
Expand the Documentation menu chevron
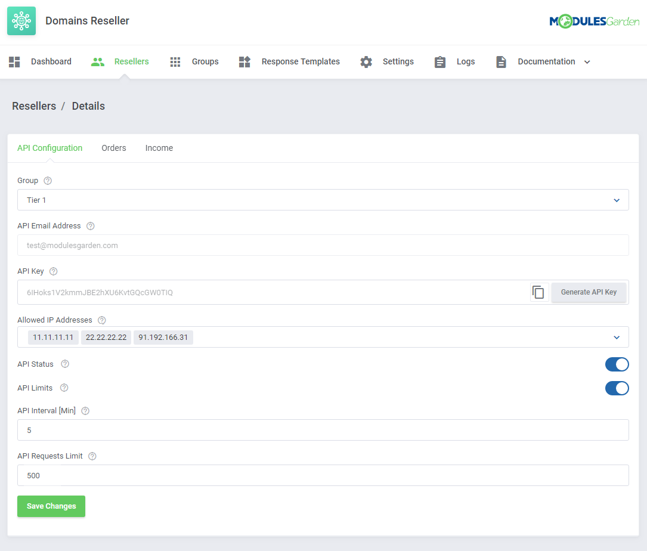tap(587, 62)
